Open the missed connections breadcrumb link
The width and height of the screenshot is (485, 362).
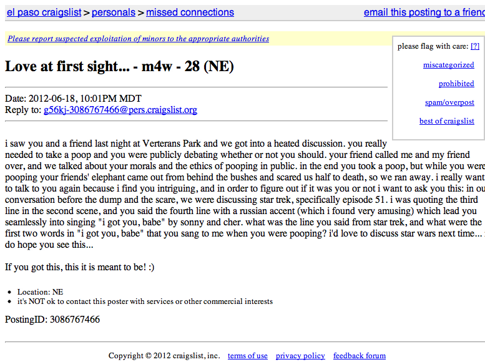190,12
